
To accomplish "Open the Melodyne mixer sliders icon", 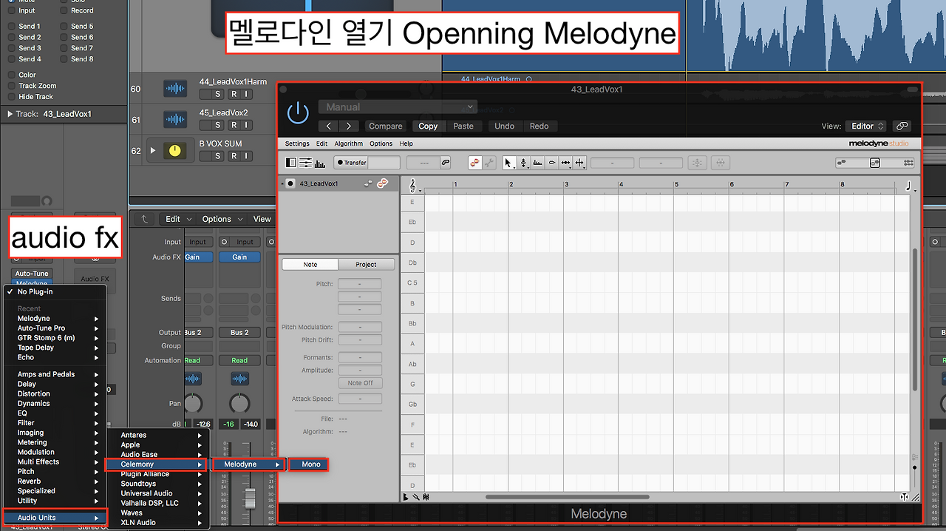I will tap(305, 163).
